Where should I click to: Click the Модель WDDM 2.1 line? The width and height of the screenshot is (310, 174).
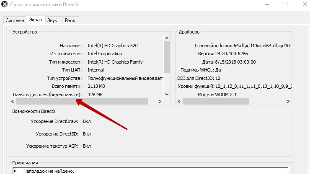(x=217, y=95)
